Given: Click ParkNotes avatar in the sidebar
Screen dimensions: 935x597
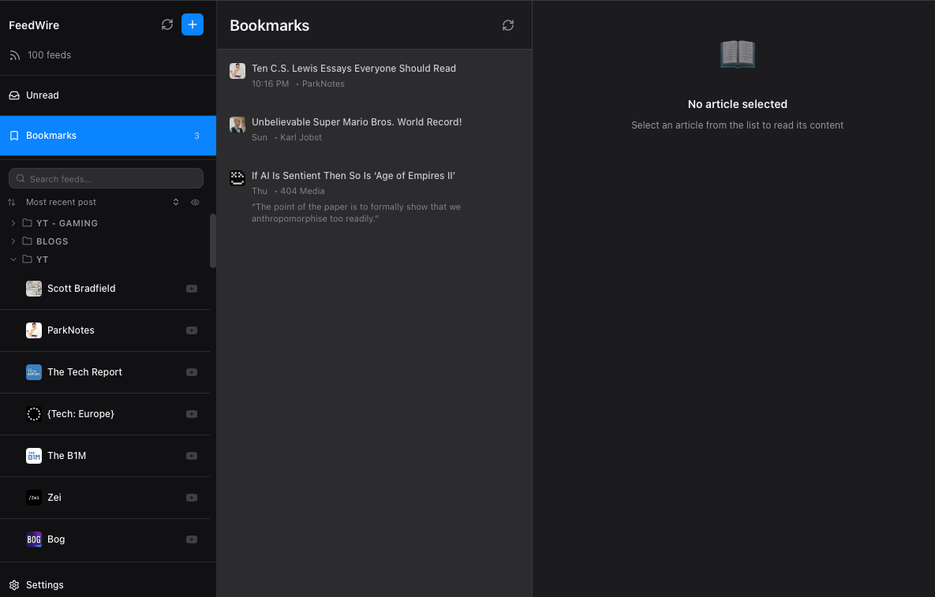Looking at the screenshot, I should pos(34,330).
